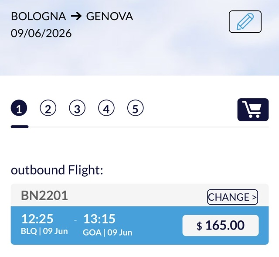Image resolution: width=279 pixels, height=257 pixels.
Task: Click the GENOVA destination text
Action: click(x=109, y=17)
